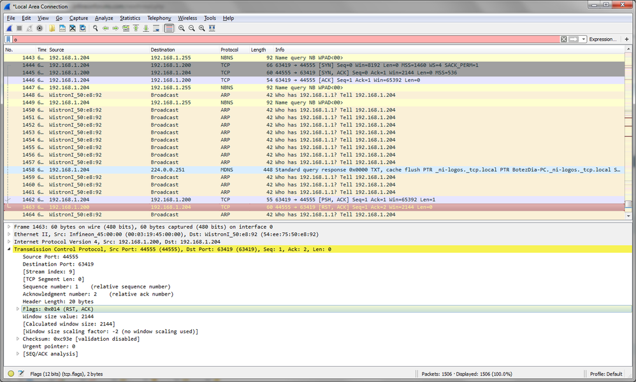The width and height of the screenshot is (636, 382).
Task: Go to the first packet
Action: point(136,29)
